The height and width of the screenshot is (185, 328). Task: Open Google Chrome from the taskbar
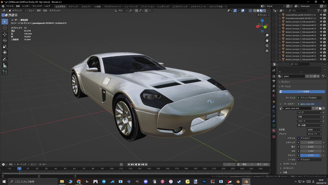pos(79,181)
